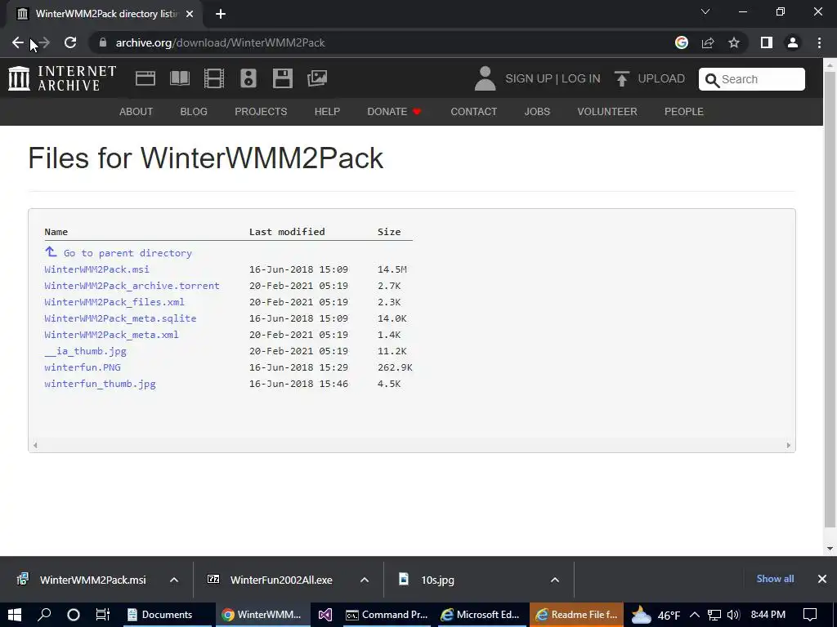Open the DONATE menu item
837x627 pixels.
pyautogui.click(x=394, y=112)
